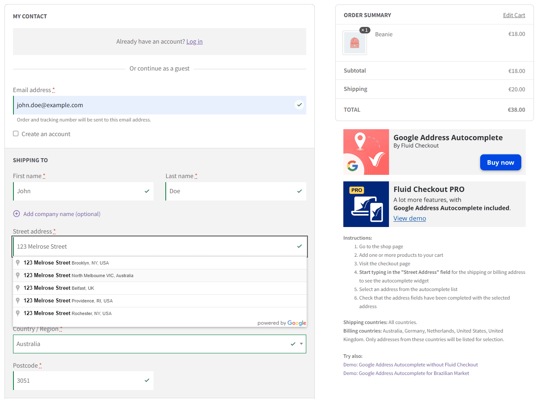Click the Google Address Autocomplete heading

point(448,138)
